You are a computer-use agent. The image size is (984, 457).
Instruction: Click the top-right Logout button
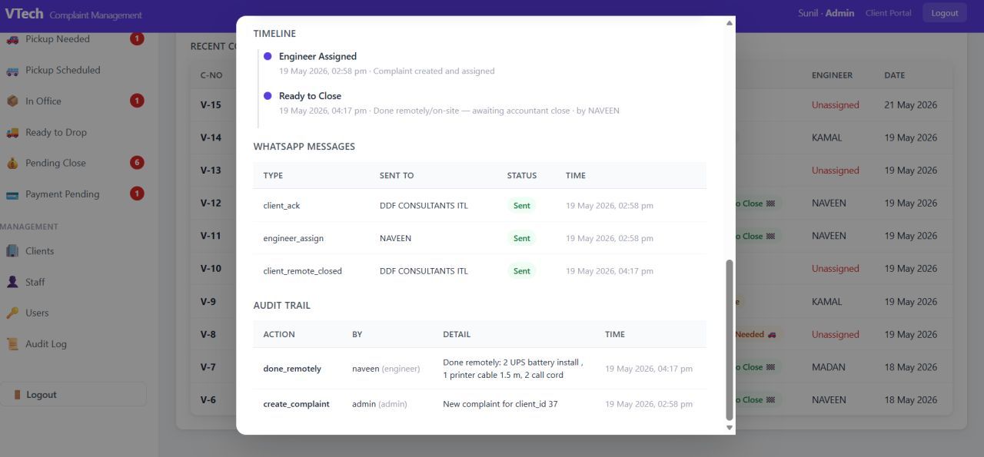945,13
